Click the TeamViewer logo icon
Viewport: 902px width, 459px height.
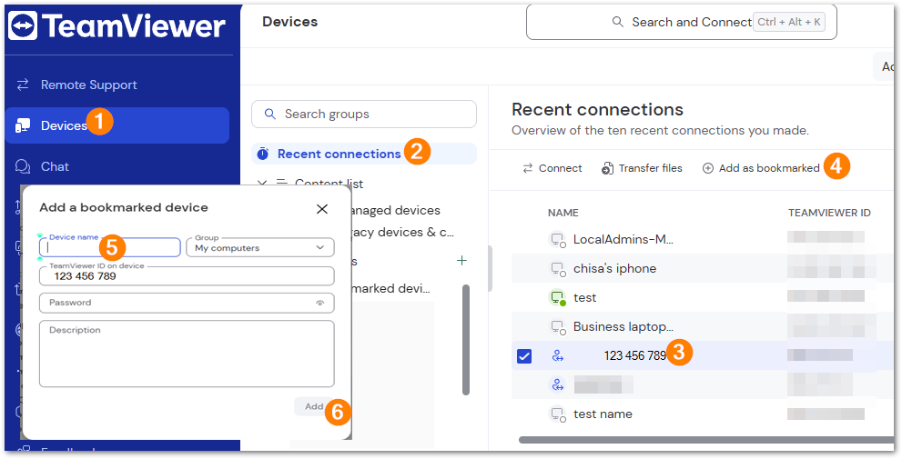point(23,25)
